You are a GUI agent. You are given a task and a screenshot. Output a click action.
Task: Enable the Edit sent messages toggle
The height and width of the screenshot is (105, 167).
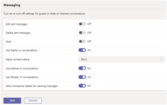point(82,24)
